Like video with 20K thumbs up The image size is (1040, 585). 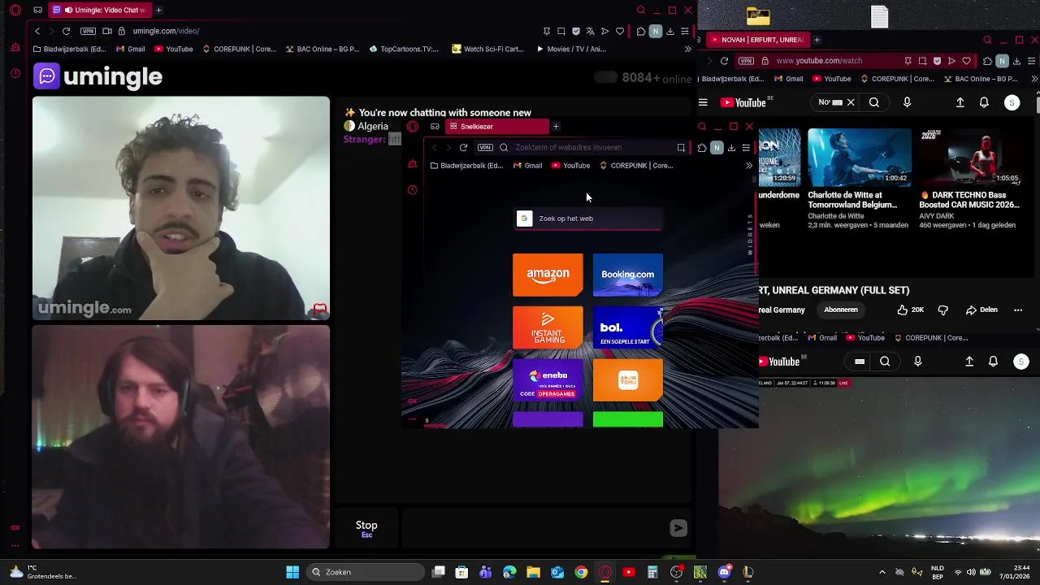(910, 310)
